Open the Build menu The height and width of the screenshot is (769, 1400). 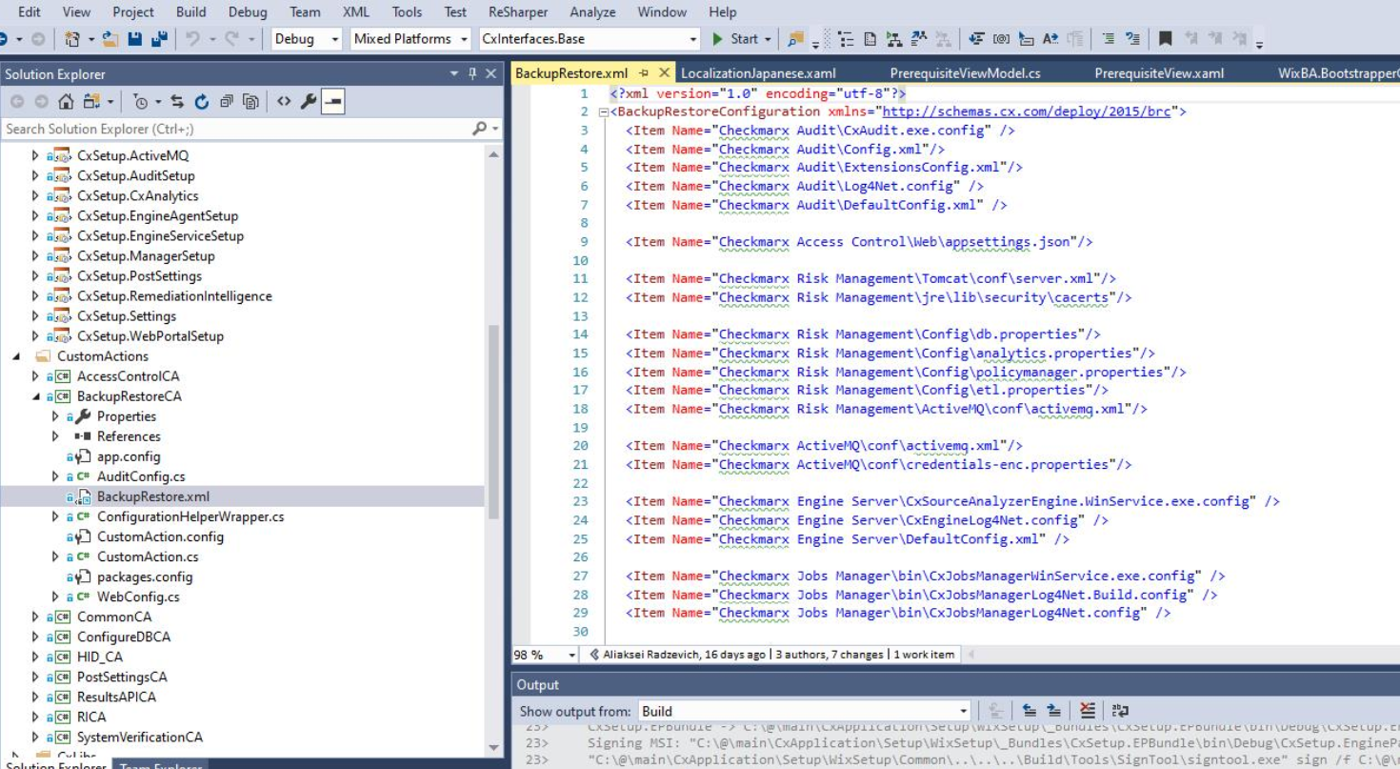(x=190, y=12)
